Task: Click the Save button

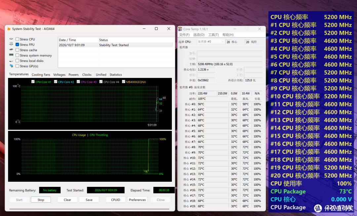Action: pos(89,200)
